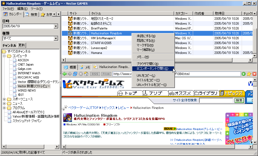The width and height of the screenshot is (258, 156).
Task: Select the Lunascape2 article title
Action: (99, 48)
